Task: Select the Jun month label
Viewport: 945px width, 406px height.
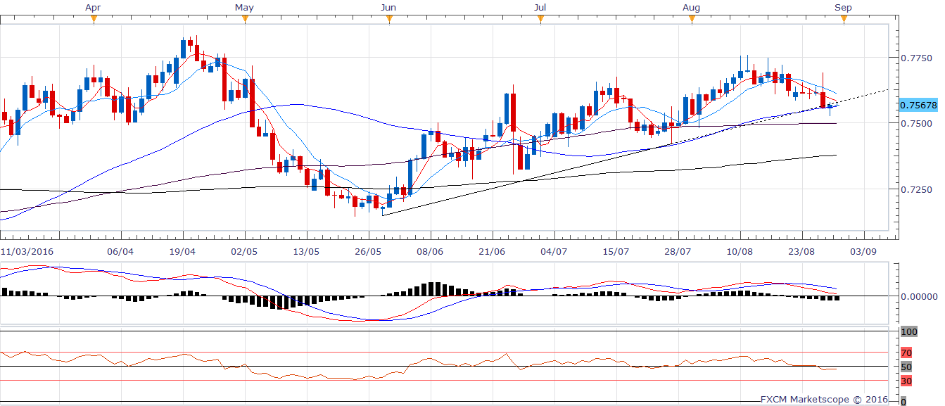Action: (x=389, y=7)
